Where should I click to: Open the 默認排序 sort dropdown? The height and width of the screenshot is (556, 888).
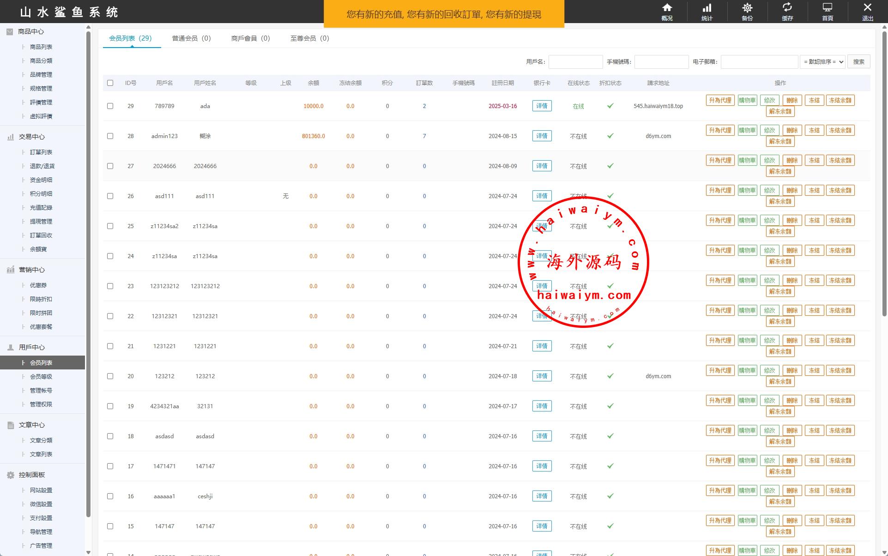pyautogui.click(x=823, y=62)
